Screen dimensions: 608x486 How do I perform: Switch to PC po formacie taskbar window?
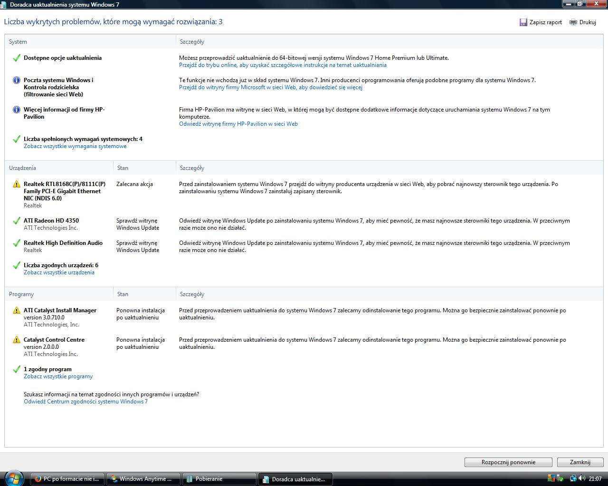(67, 479)
